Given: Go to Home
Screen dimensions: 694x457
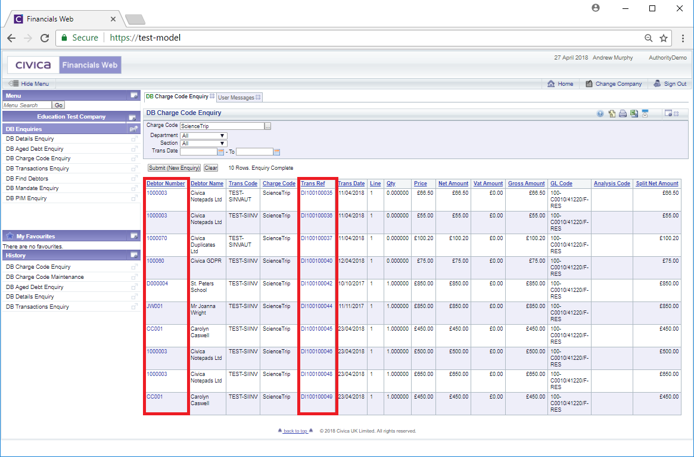Looking at the screenshot, I should click(x=561, y=83).
